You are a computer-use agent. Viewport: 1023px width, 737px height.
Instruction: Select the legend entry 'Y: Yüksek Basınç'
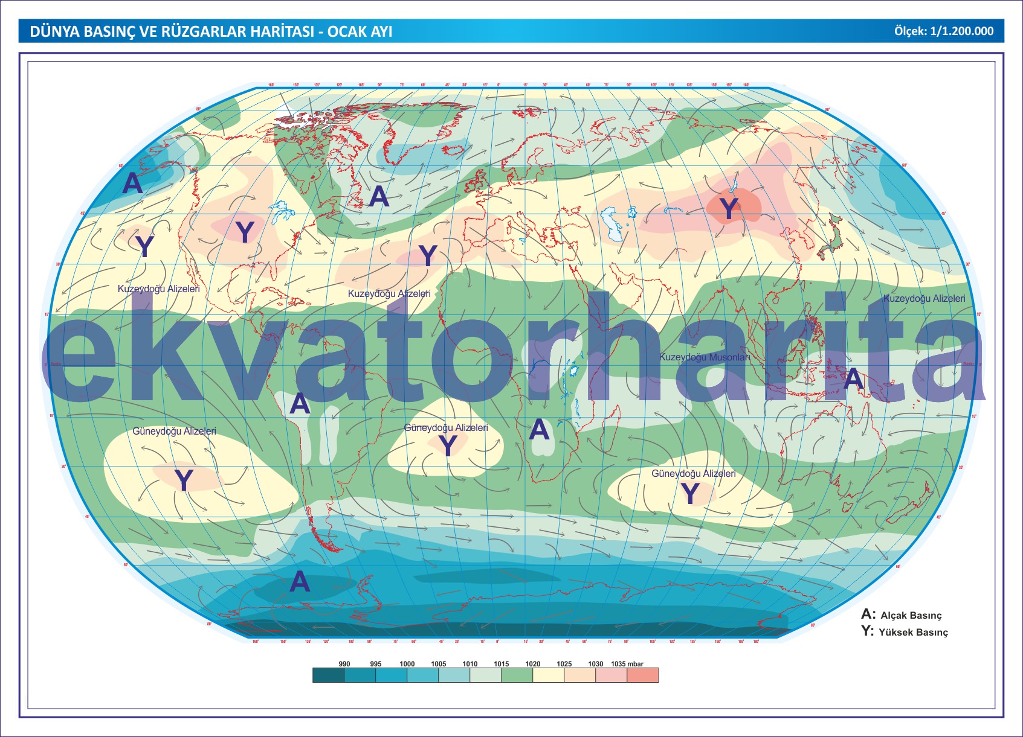(905, 631)
